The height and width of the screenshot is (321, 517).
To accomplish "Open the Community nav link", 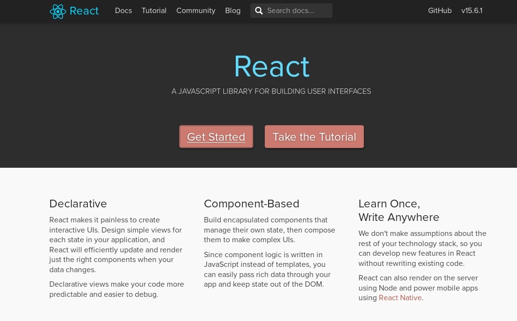I will tap(196, 11).
